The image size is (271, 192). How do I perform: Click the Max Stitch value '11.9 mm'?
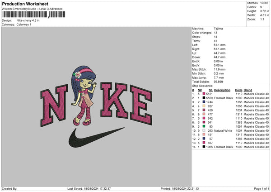coord(220,69)
